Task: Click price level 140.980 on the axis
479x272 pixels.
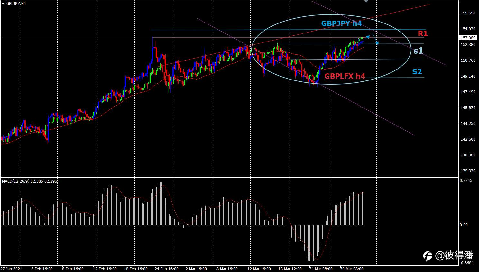Action: click(468, 155)
